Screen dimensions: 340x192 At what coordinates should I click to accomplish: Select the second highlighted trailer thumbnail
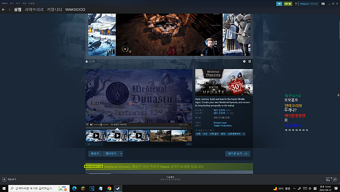coord(117,136)
